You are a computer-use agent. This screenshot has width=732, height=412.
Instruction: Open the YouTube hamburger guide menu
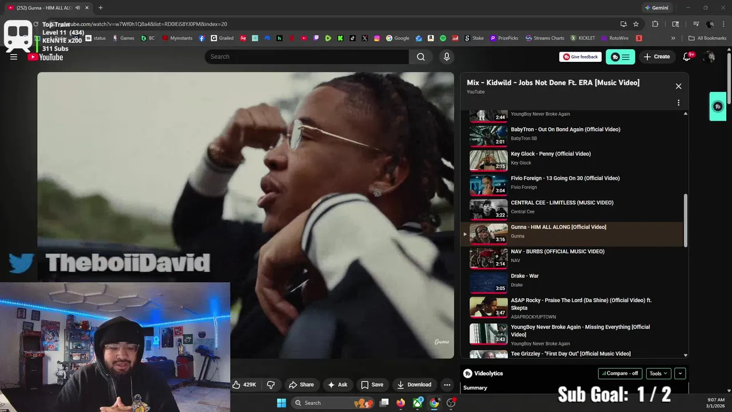pyautogui.click(x=14, y=57)
